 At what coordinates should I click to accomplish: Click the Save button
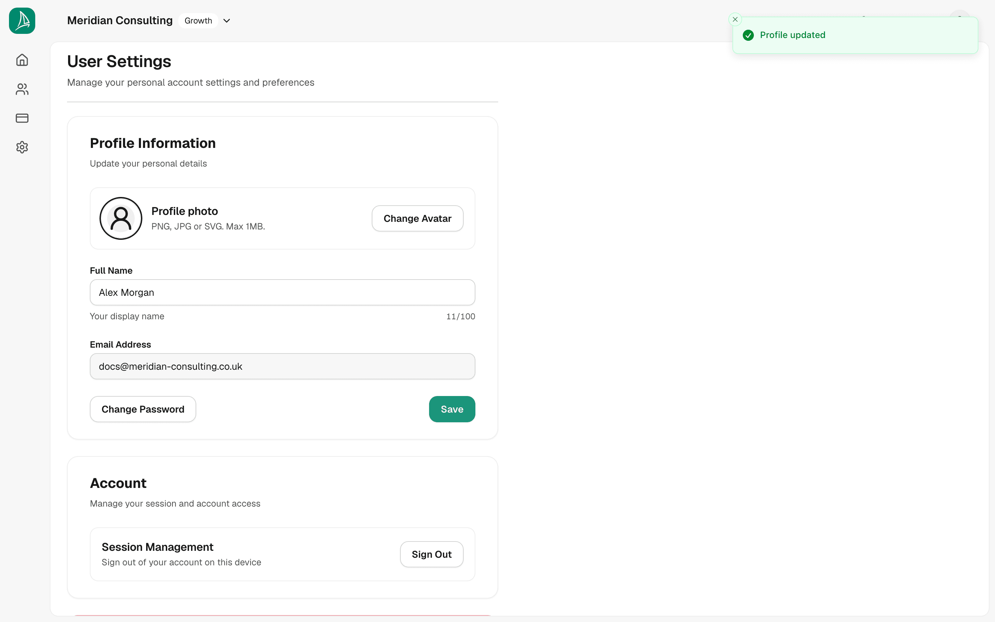(452, 409)
